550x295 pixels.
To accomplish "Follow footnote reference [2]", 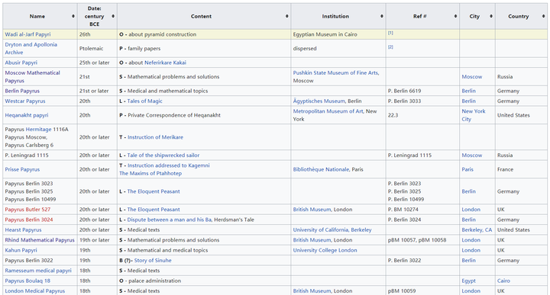I will [x=390, y=47].
